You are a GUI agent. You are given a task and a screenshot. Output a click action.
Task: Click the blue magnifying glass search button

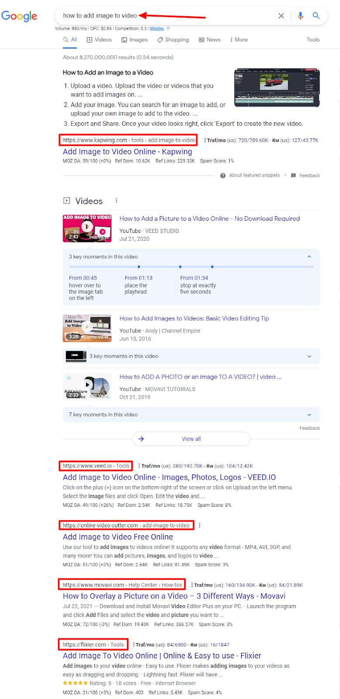click(x=316, y=16)
